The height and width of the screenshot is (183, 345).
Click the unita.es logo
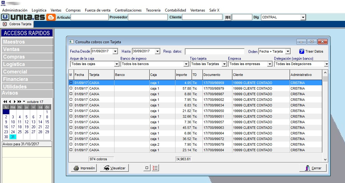[x=23, y=17]
